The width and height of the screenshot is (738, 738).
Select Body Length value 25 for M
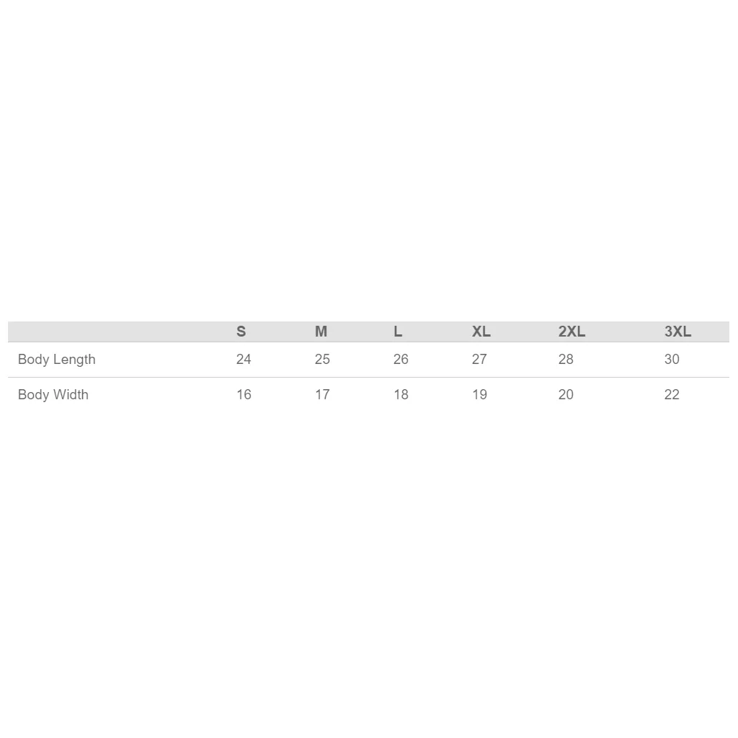pyautogui.click(x=322, y=360)
